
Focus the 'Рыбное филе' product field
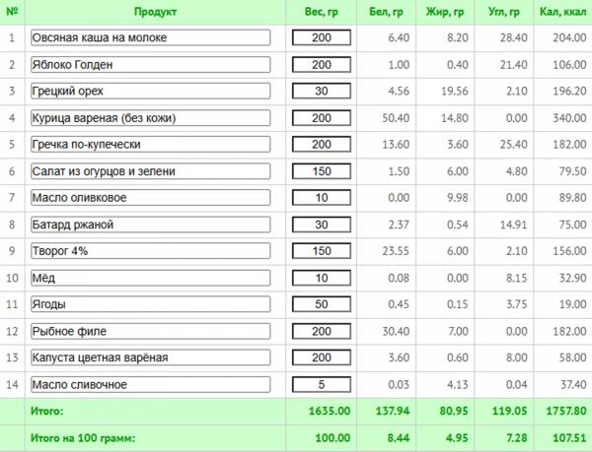[x=150, y=331]
